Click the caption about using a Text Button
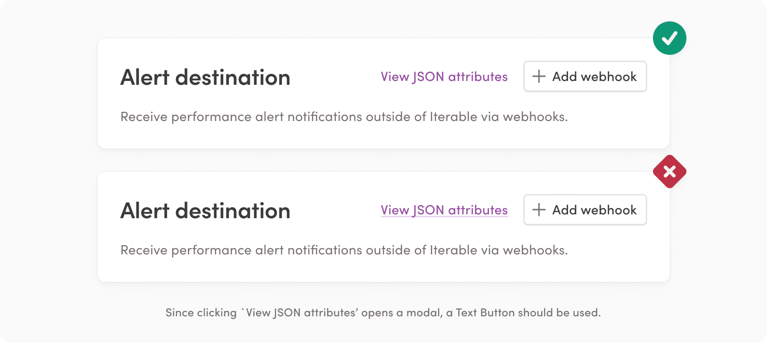 click(383, 313)
